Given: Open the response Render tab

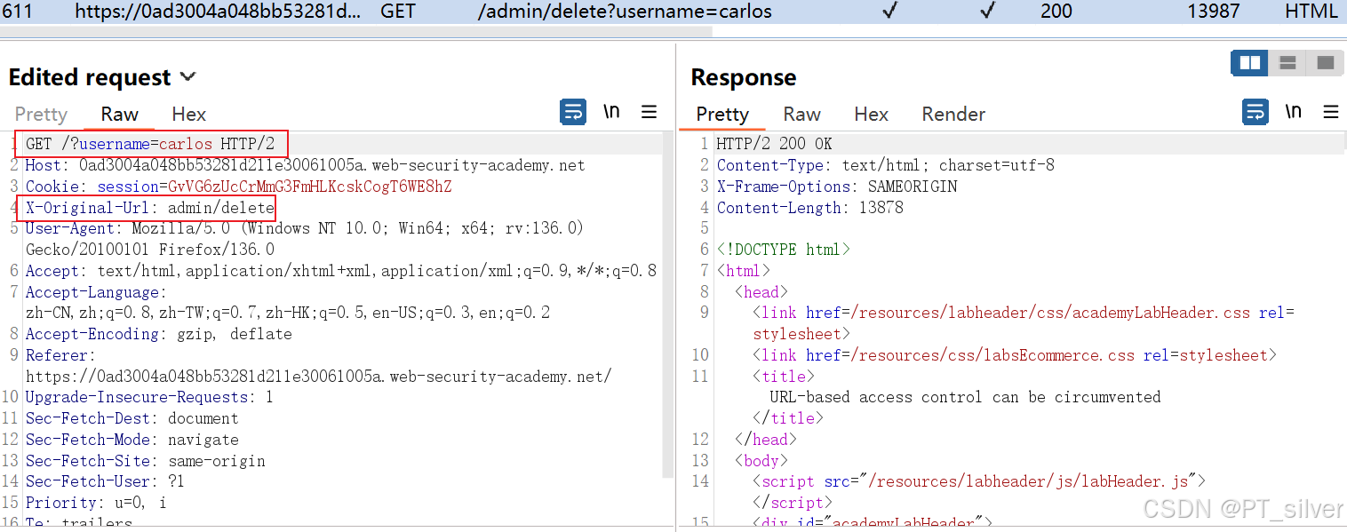Looking at the screenshot, I should [953, 114].
